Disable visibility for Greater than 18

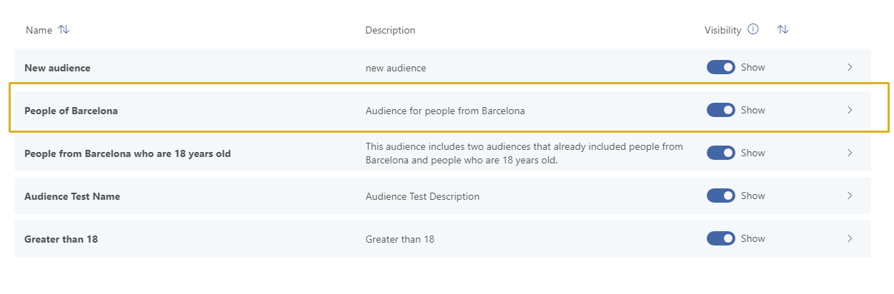pos(720,238)
